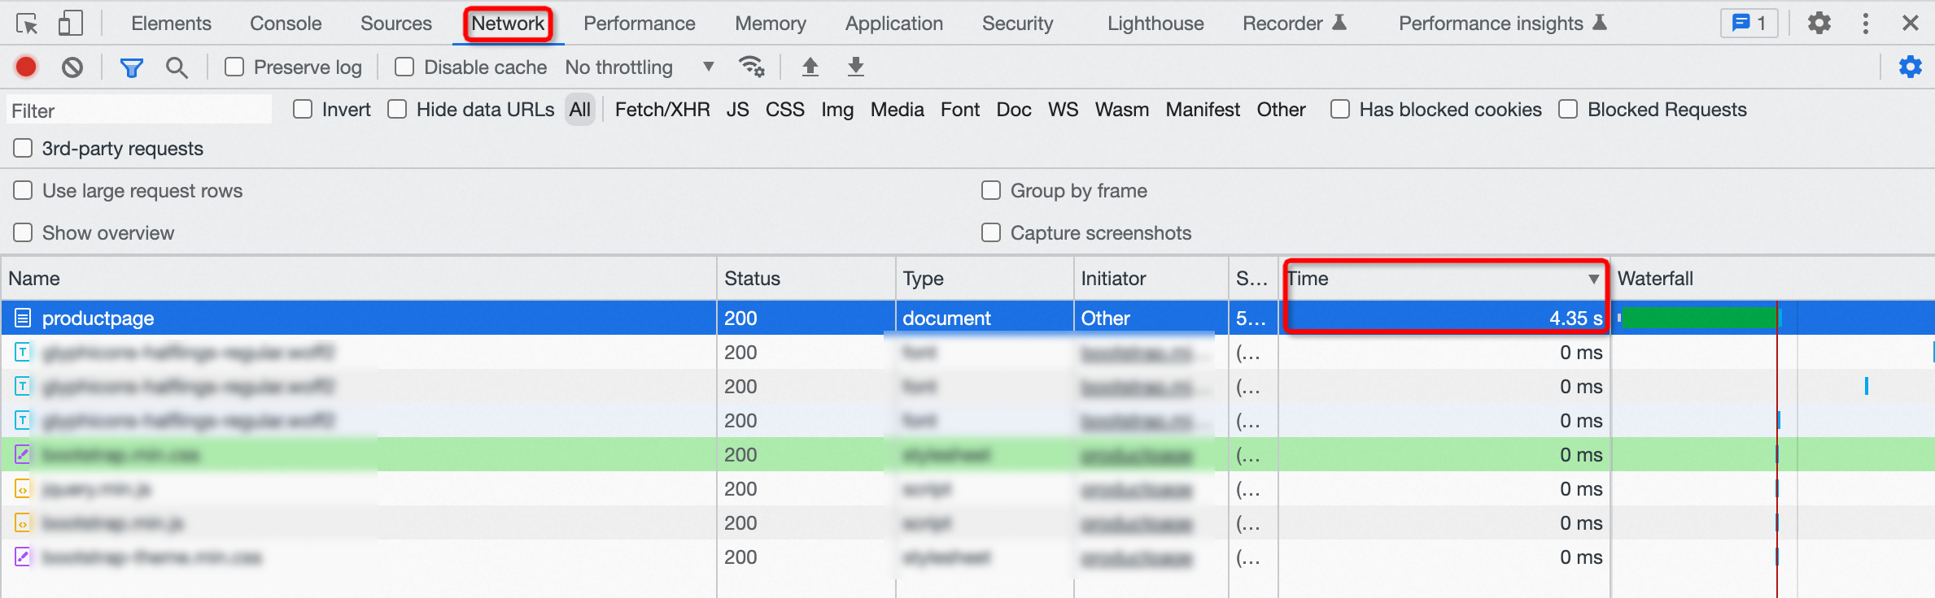
Task: Open the Lighthouse tab
Action: tap(1155, 24)
